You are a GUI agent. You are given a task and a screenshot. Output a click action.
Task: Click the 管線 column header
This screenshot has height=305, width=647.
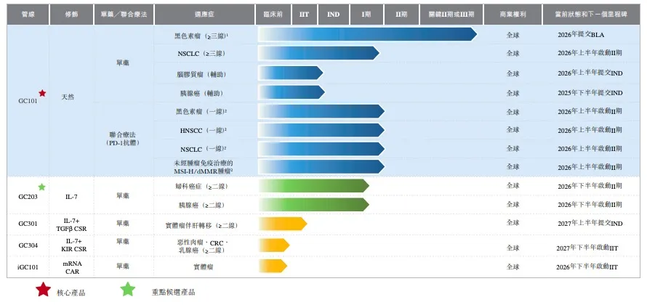(28, 14)
